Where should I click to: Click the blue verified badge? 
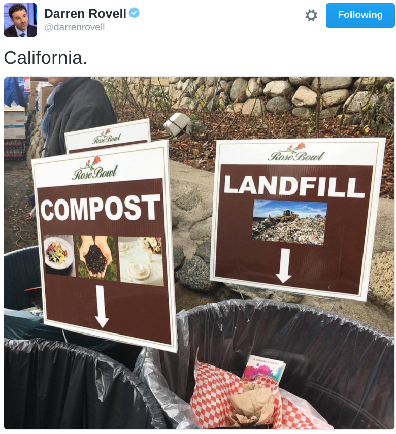click(x=135, y=13)
